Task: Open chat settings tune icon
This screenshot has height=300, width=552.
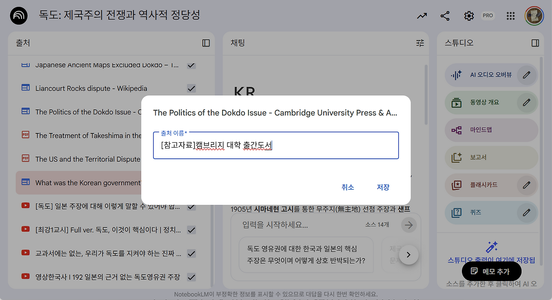Action: pos(420,43)
